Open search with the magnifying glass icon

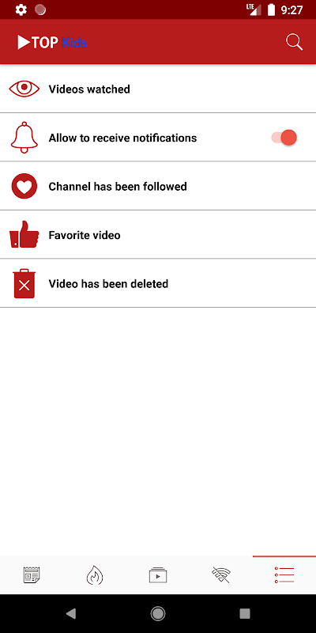pos(294,42)
